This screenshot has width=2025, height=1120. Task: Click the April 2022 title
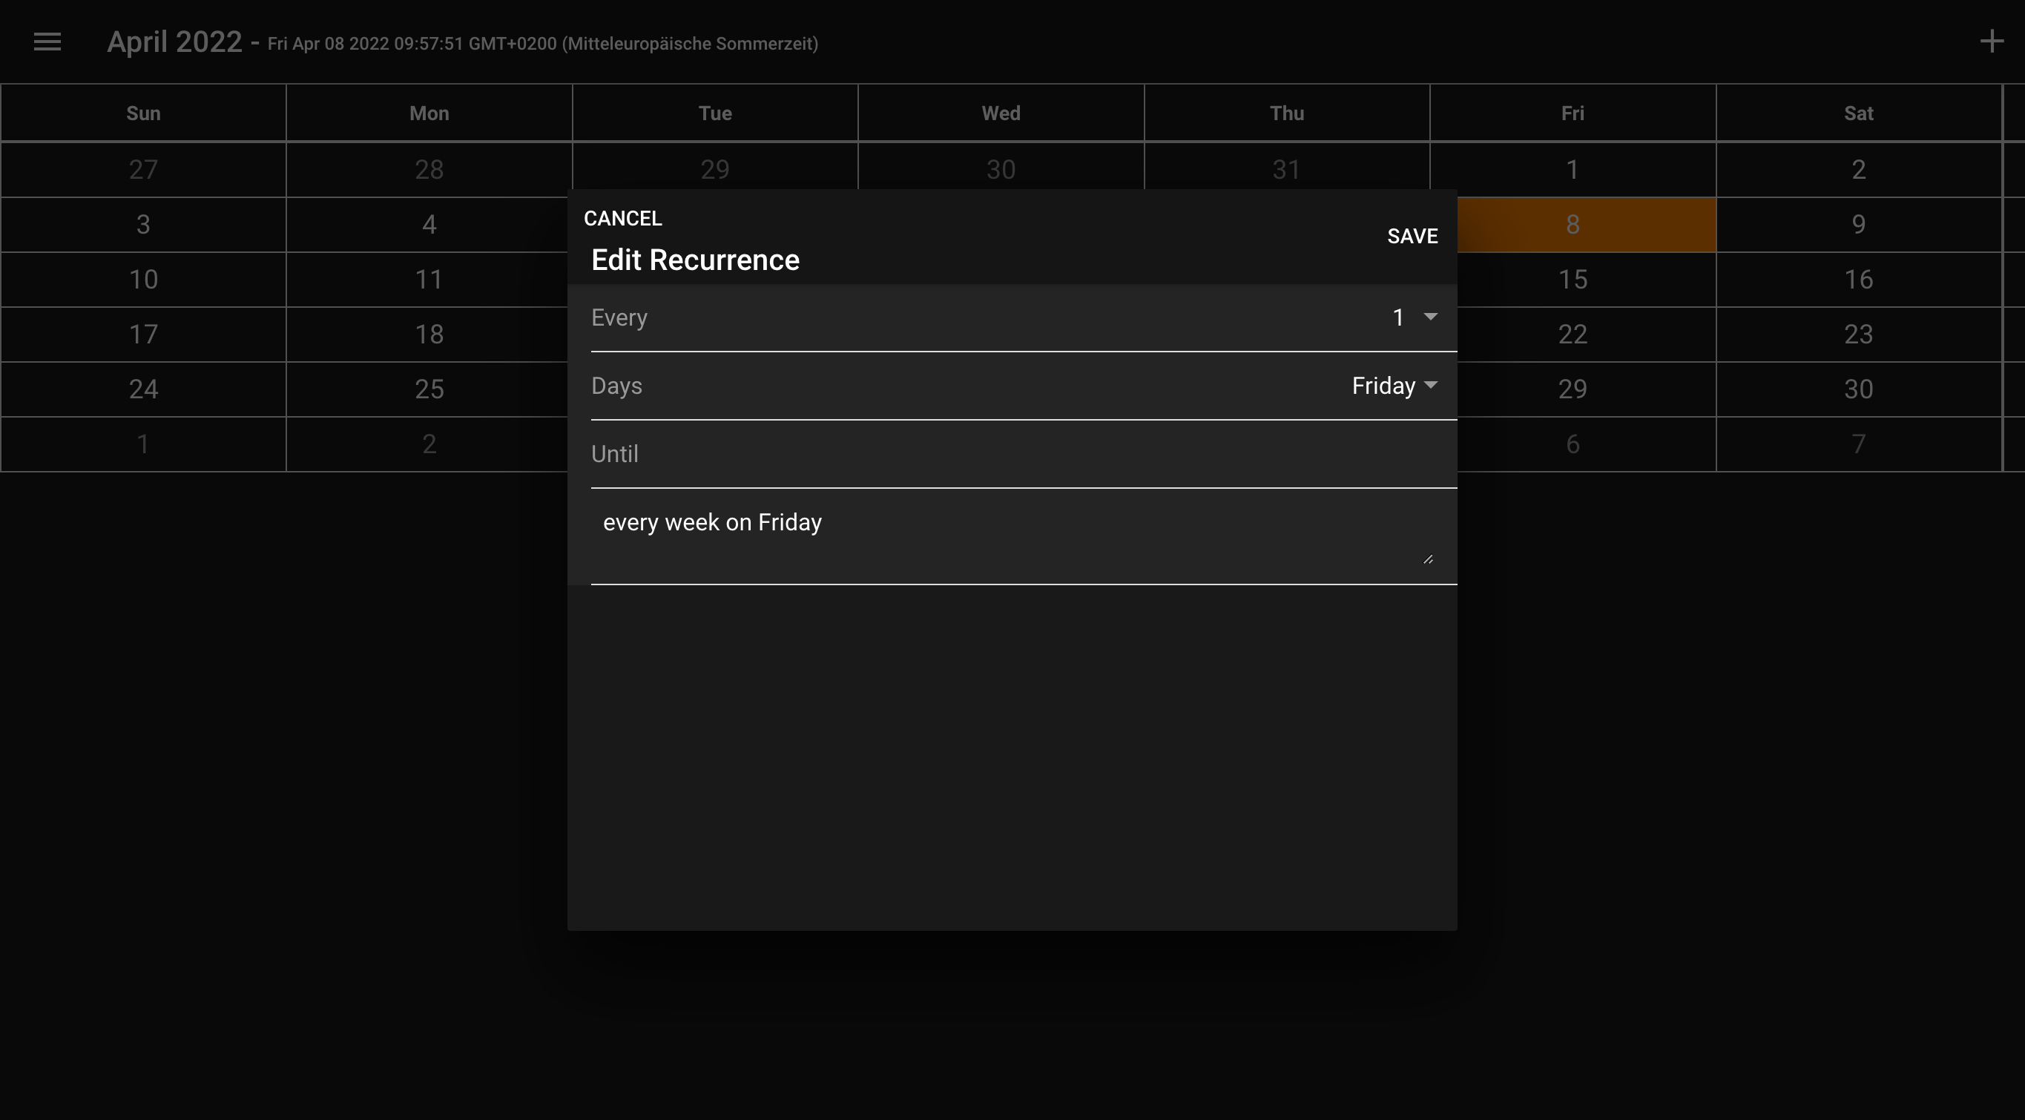pyautogui.click(x=174, y=42)
